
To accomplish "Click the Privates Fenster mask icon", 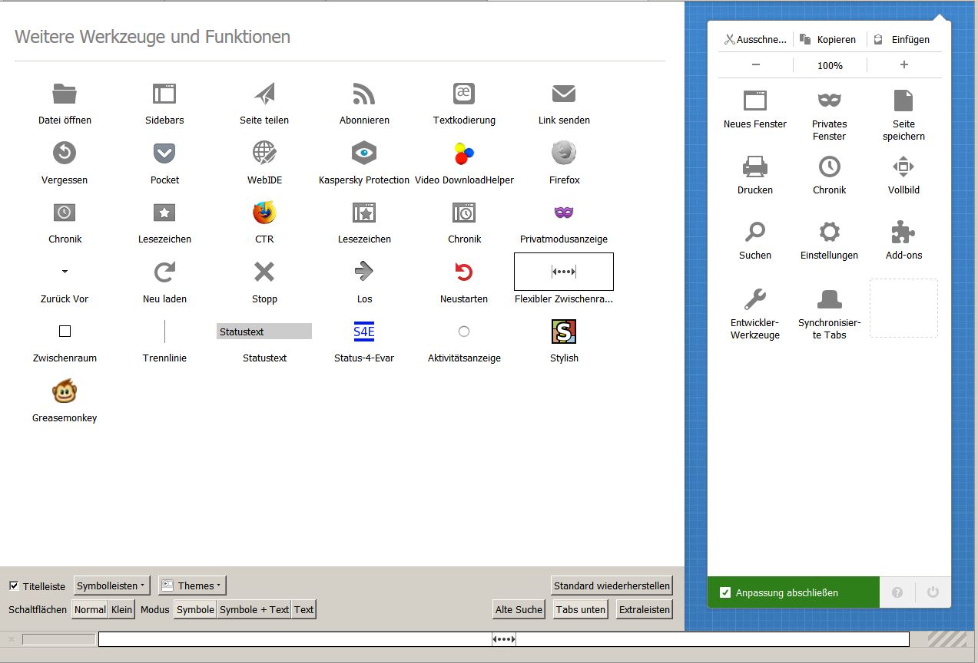I will [x=829, y=101].
